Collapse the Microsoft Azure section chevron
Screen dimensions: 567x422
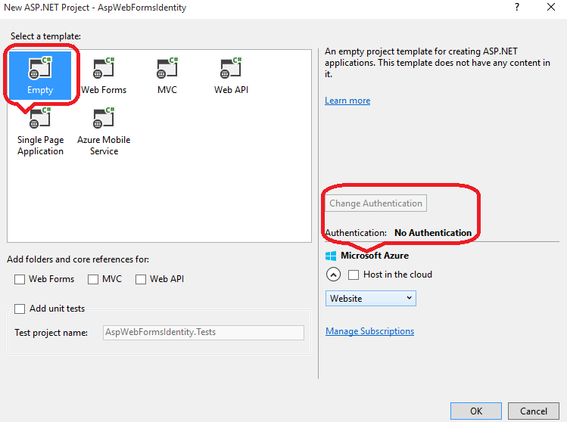point(333,275)
